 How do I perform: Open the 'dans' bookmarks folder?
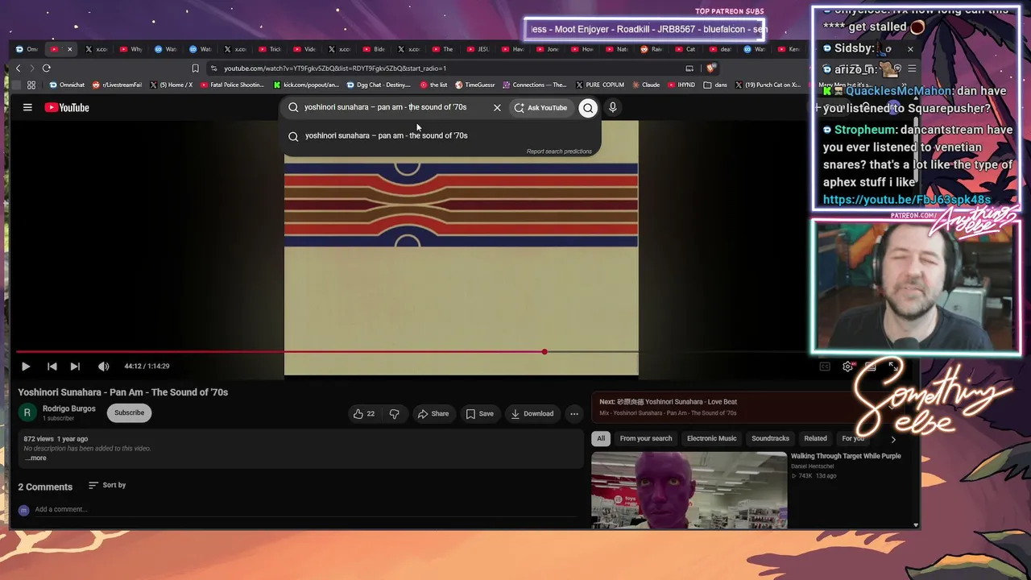(715, 85)
